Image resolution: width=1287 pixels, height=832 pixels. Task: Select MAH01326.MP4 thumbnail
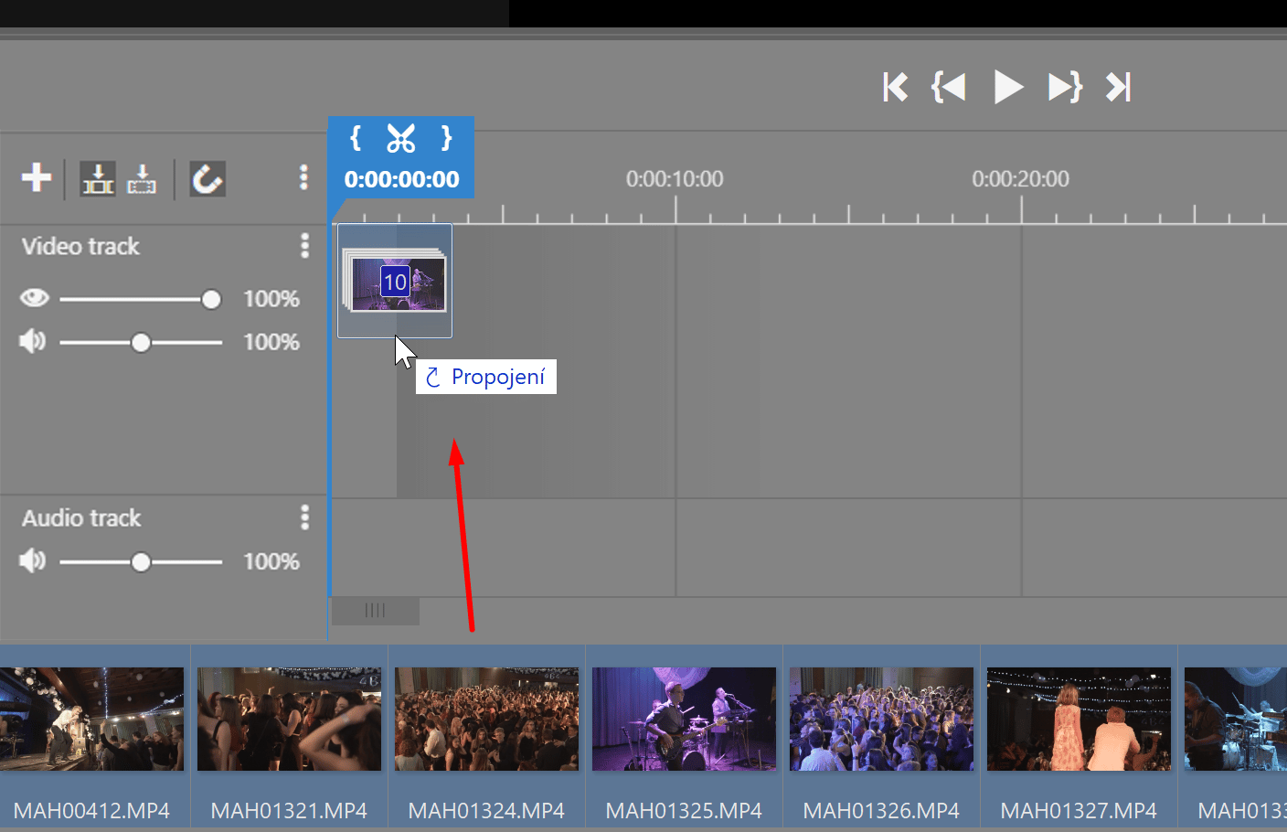[x=881, y=719]
